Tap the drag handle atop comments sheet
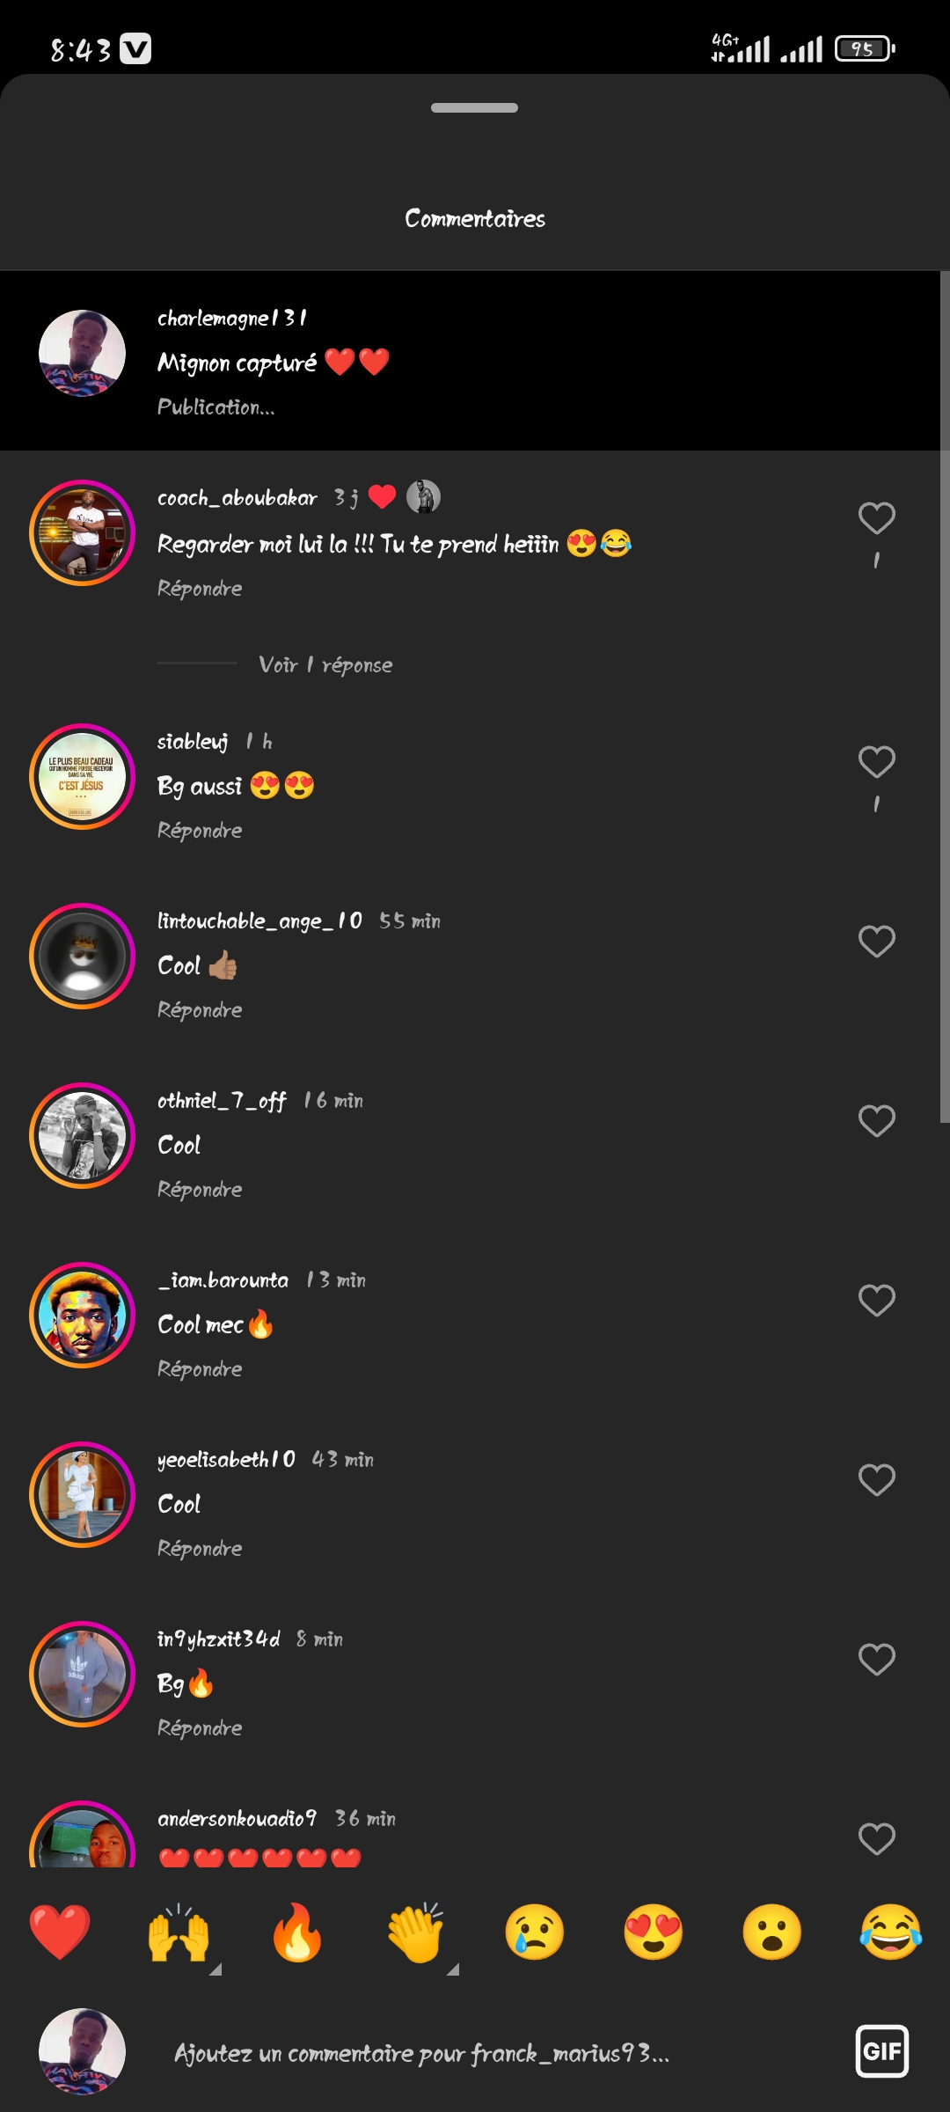This screenshot has width=950, height=2112. [475, 108]
